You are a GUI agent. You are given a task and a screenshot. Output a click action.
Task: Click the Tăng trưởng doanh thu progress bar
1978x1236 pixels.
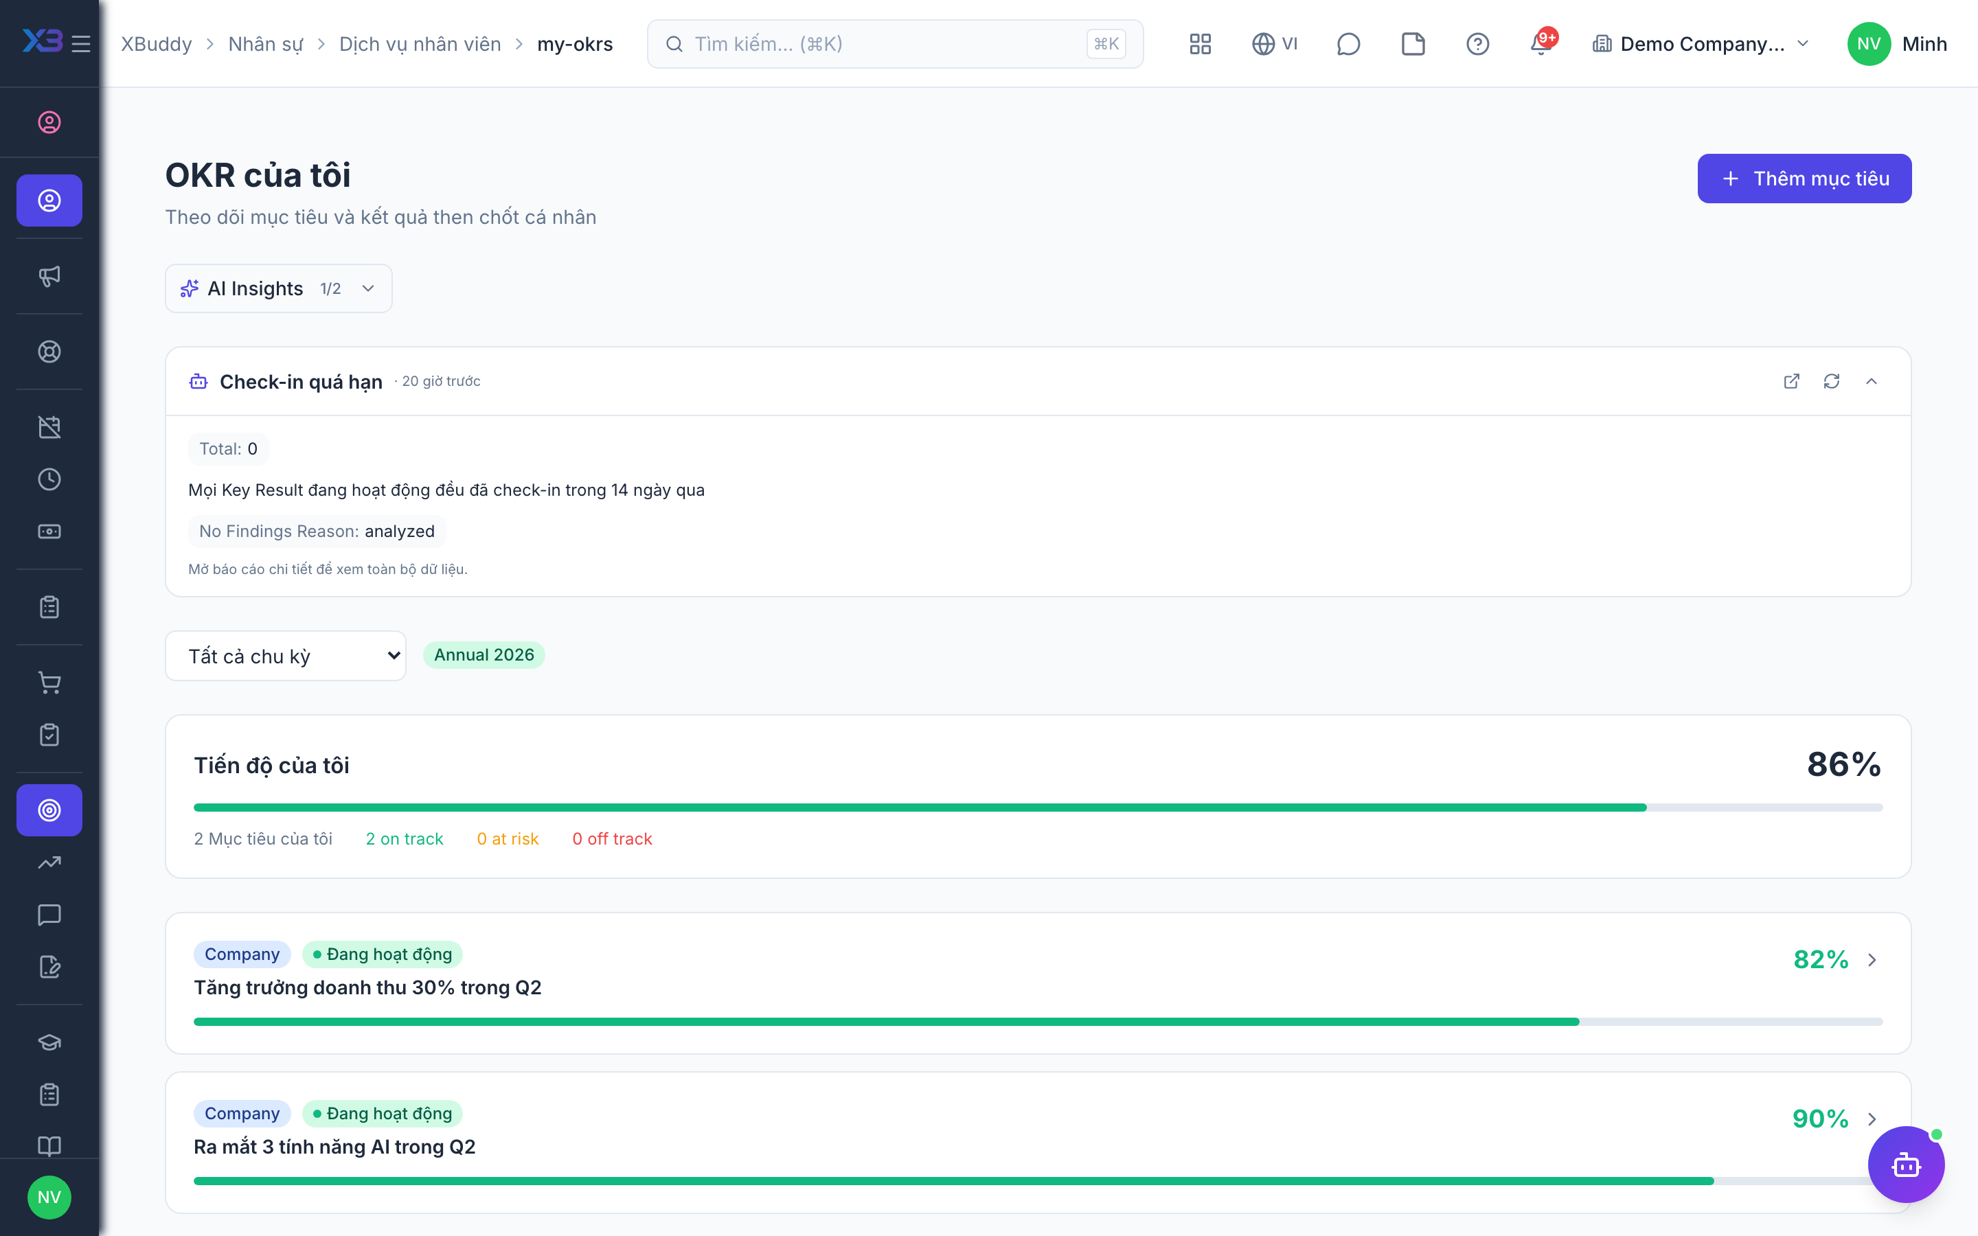coord(1038,1022)
